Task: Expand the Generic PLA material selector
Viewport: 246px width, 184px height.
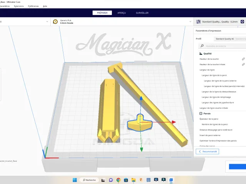Action: click(x=122, y=21)
